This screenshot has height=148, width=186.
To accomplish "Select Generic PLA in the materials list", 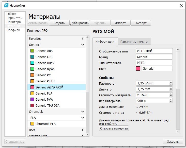I will (x=56, y=93).
